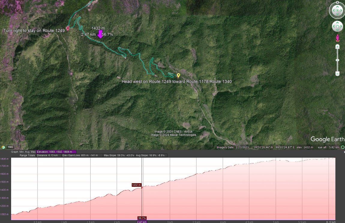Click the Google Earth watermark logo
Image resolution: width=345 pixels, height=223 pixels.
327,139
